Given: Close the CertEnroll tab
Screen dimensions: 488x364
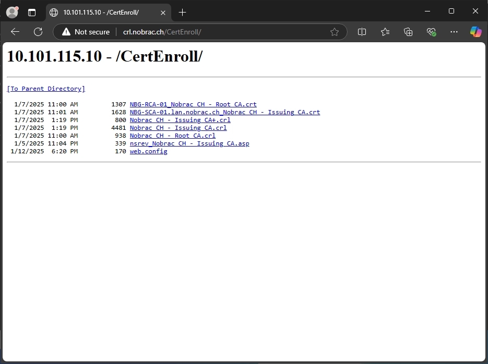Looking at the screenshot, I should pyautogui.click(x=163, y=12).
